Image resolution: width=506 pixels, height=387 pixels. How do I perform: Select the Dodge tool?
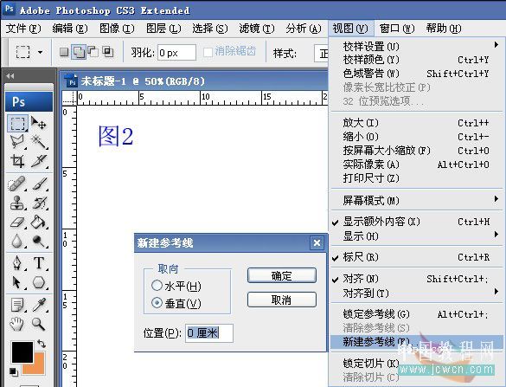tap(39, 241)
